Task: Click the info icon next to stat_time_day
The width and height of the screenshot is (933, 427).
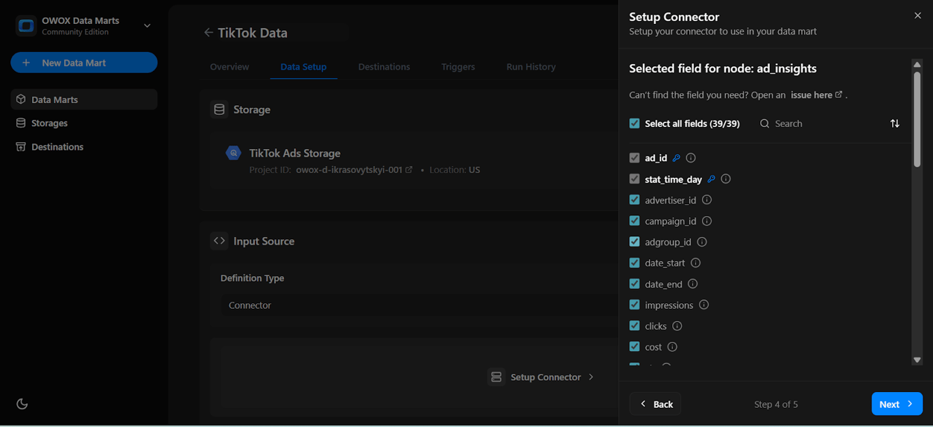Action: [726, 179]
